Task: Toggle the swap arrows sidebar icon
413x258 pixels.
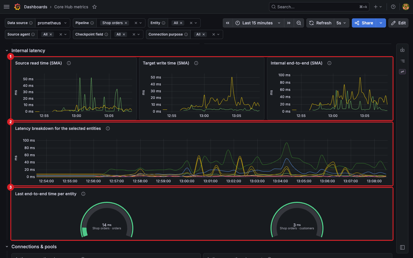Action: click(x=402, y=72)
